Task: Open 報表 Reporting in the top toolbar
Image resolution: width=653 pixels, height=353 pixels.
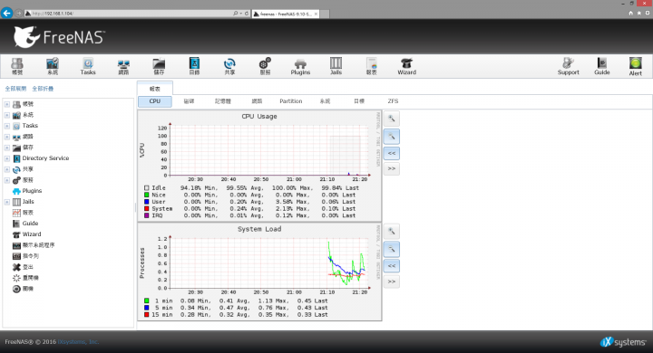Action: click(371, 66)
